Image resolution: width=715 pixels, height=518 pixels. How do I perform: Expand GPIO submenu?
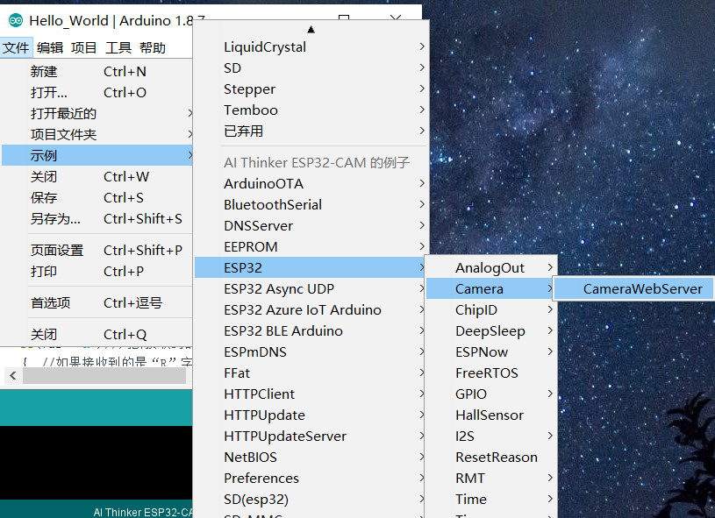tap(490, 394)
